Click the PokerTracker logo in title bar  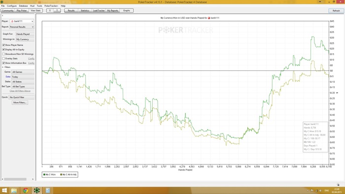(2, 2)
